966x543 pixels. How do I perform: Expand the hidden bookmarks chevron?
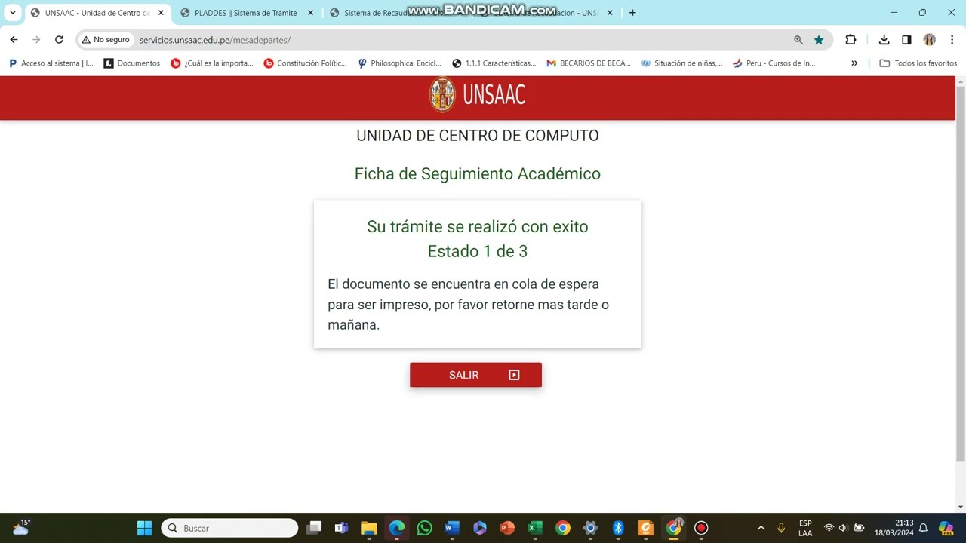(854, 63)
